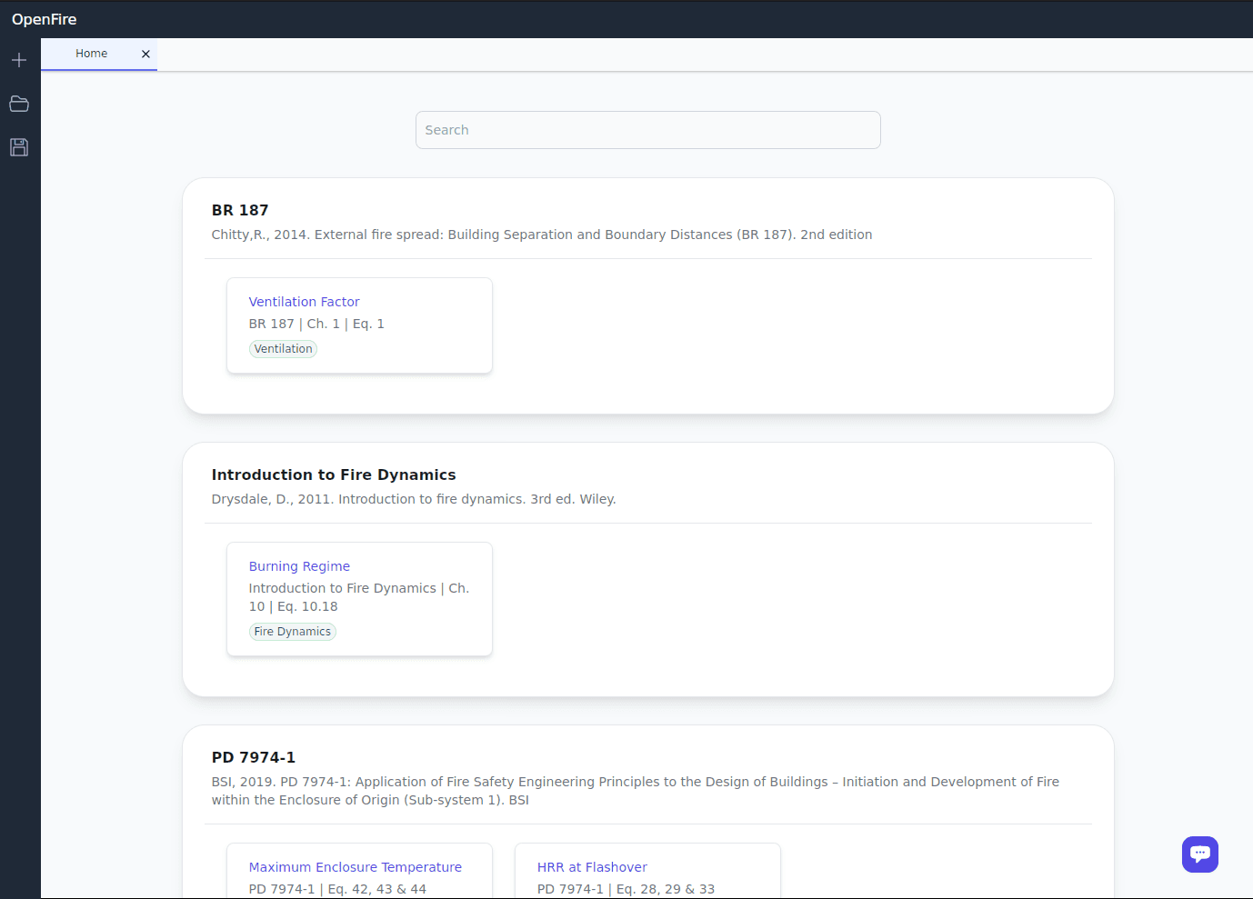The image size is (1253, 899).
Task: Click 'PD 7974-1 | Eq. 28, 29 & 33' text
Action: (626, 889)
